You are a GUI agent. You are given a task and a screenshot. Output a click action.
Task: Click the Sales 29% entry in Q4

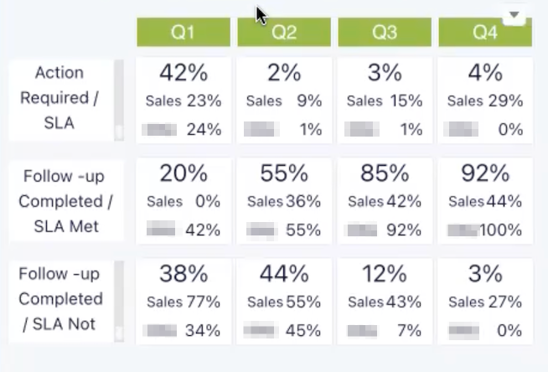click(x=485, y=101)
